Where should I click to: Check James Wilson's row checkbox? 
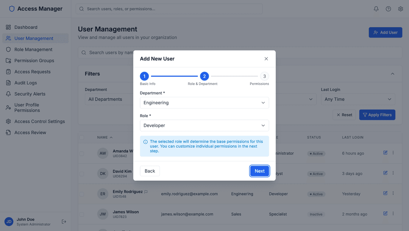click(x=82, y=214)
